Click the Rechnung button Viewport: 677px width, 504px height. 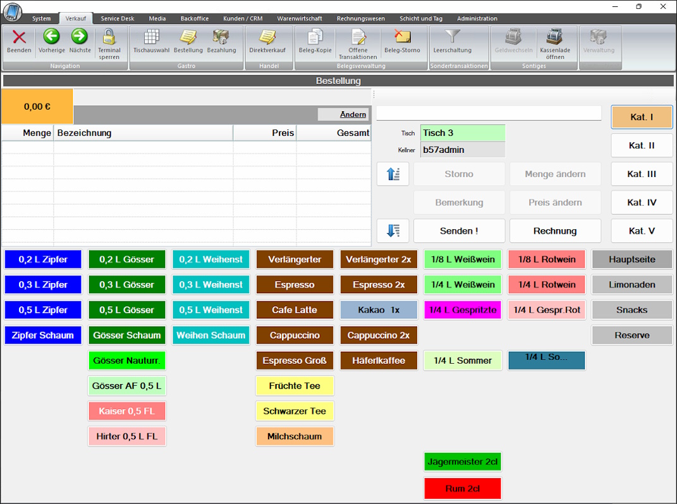(x=554, y=231)
